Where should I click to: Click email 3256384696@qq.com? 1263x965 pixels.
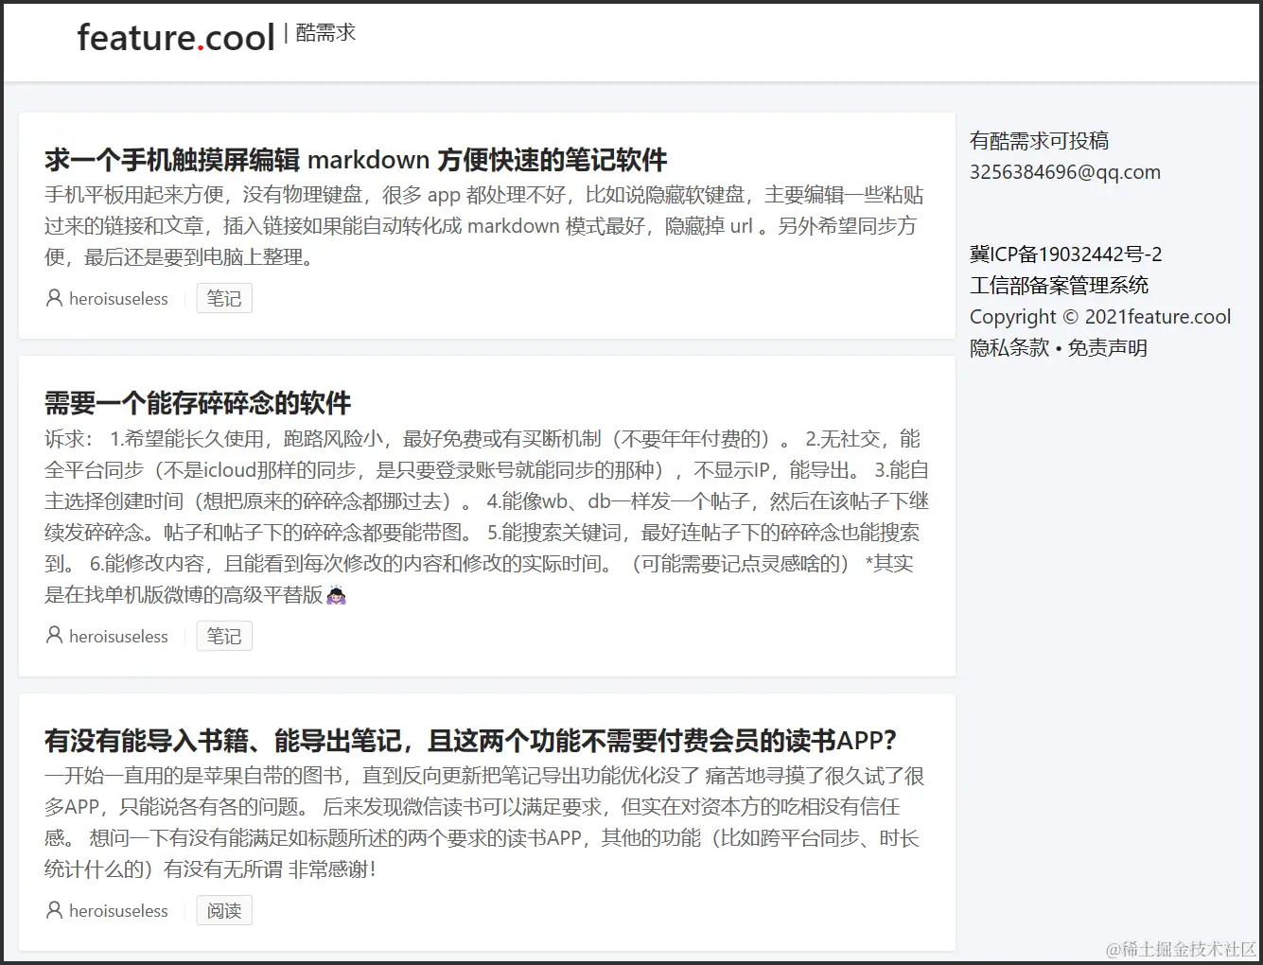(x=1065, y=172)
